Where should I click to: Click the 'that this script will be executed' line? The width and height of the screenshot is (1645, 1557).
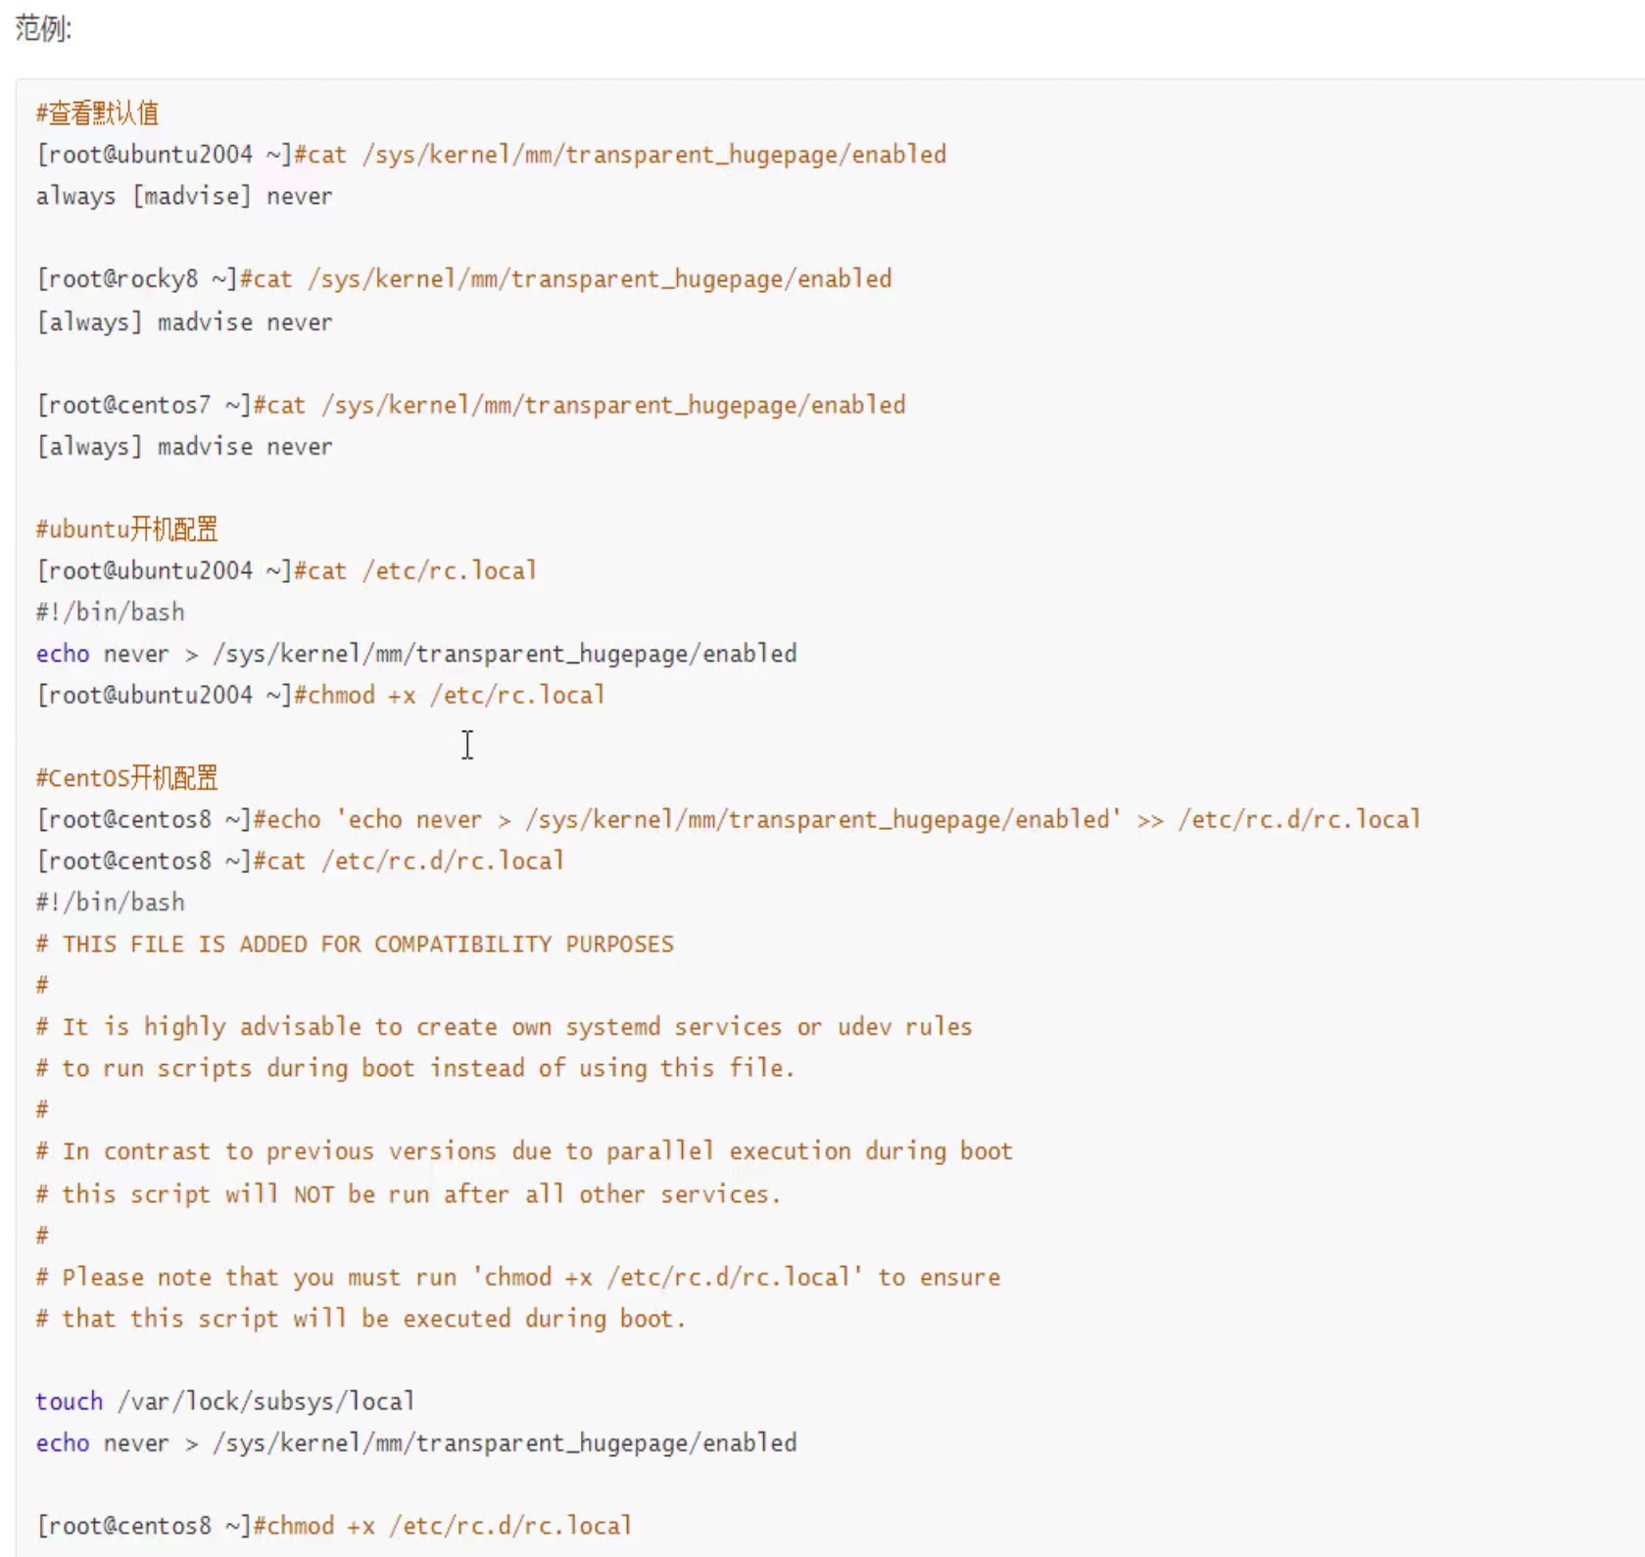pos(361,1318)
